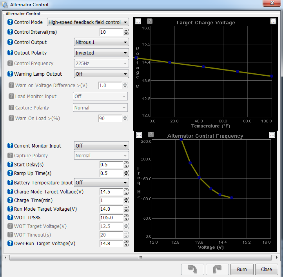
Task: Click the undo arrow button
Action: (192, 269)
